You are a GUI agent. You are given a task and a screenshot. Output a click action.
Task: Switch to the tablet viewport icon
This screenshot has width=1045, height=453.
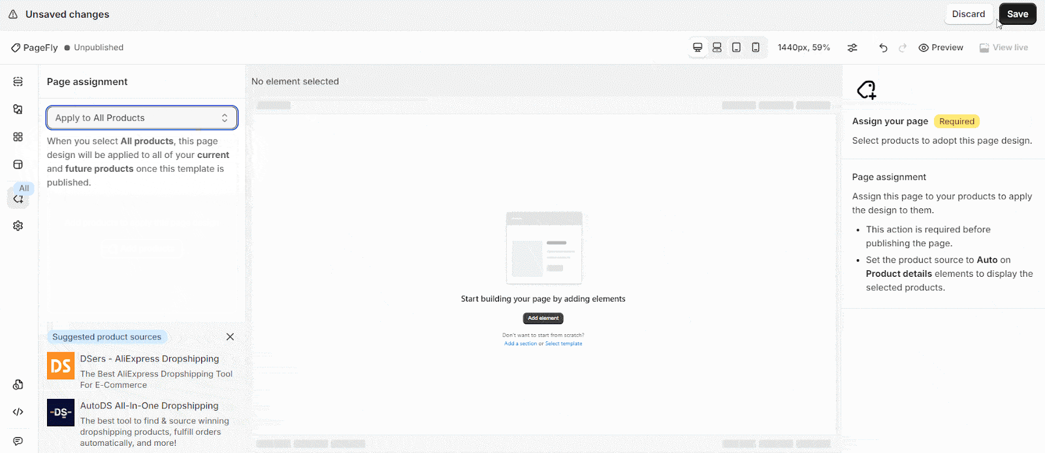click(736, 48)
